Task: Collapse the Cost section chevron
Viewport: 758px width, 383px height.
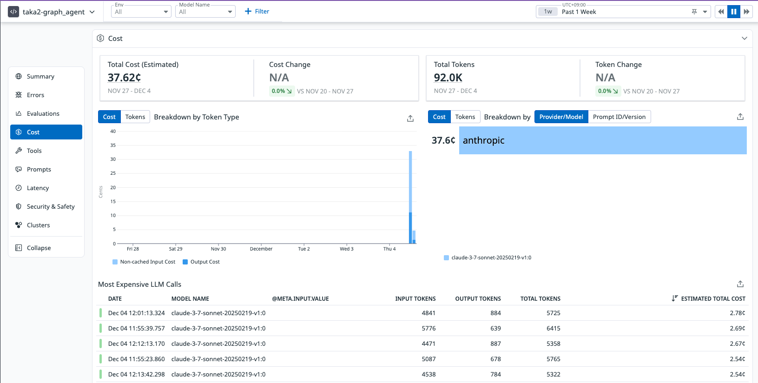Action: [745, 39]
